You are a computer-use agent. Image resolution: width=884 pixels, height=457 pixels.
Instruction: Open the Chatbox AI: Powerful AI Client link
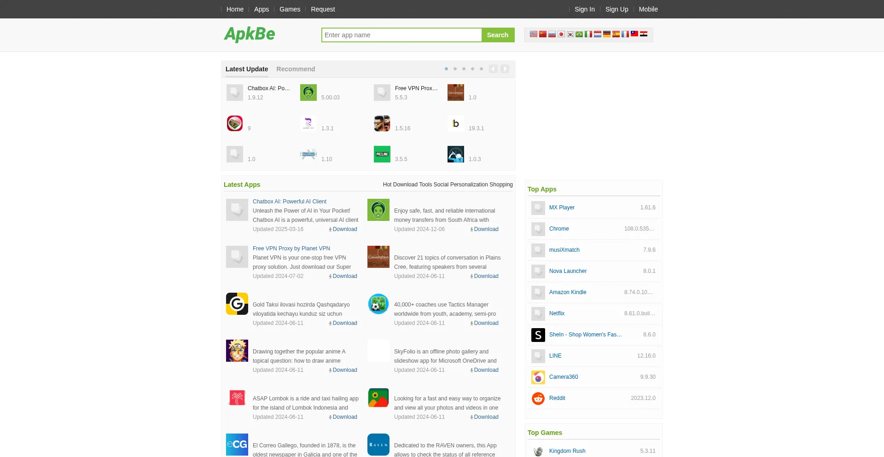289,201
